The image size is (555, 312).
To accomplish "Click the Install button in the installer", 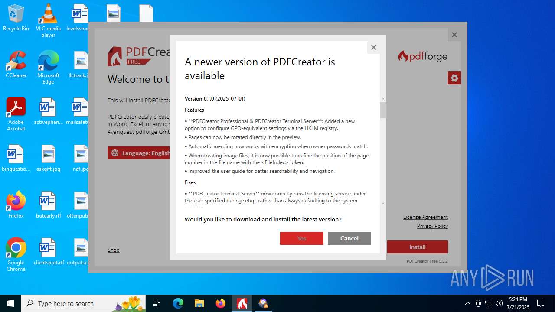I will click(418, 247).
